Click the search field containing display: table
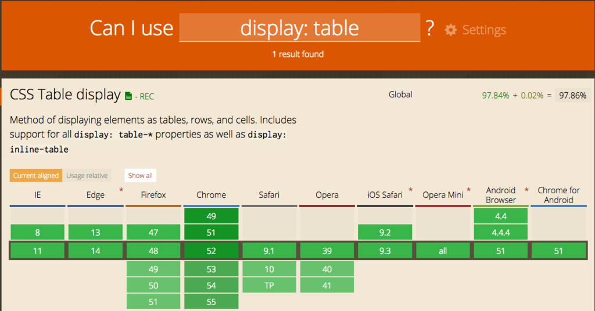 [299, 28]
